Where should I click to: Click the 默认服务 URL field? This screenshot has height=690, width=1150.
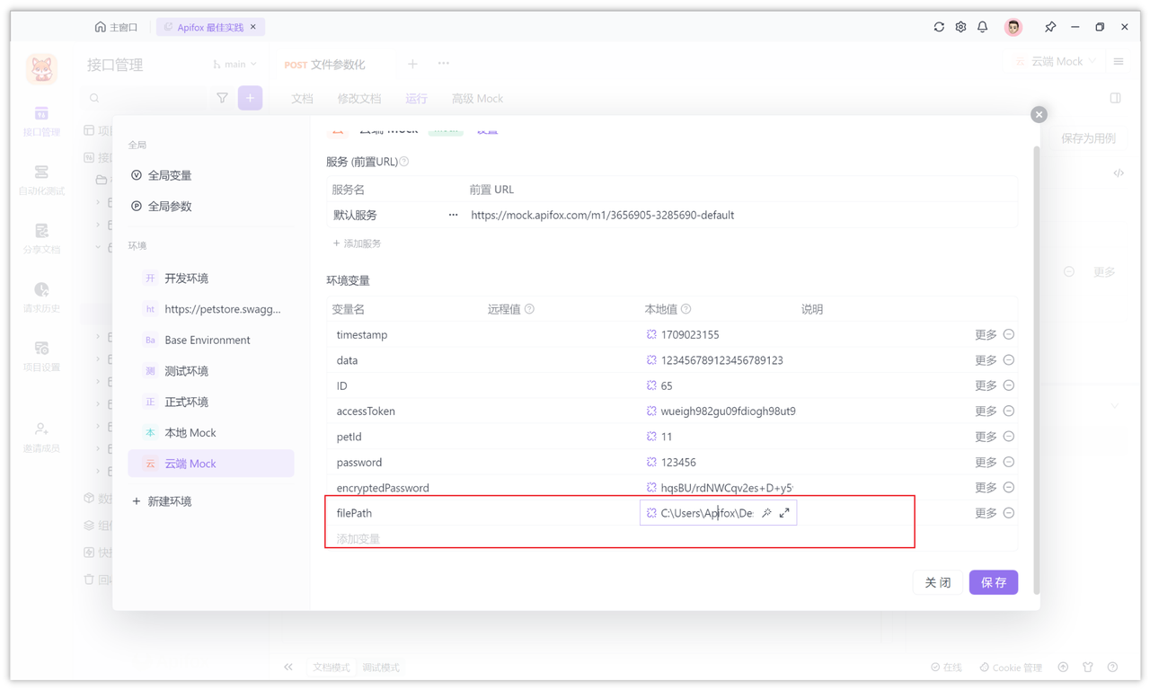pyautogui.click(x=741, y=215)
